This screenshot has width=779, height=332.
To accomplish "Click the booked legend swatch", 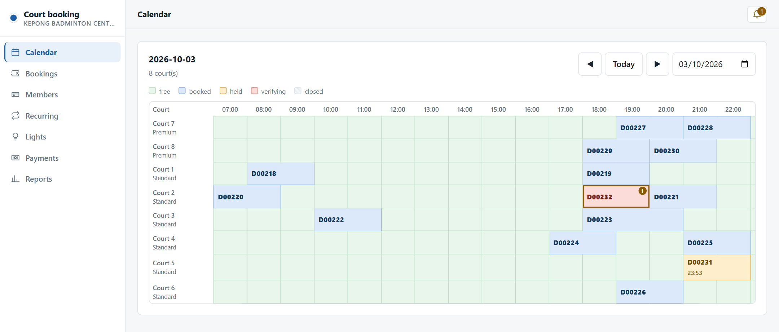I will pyautogui.click(x=182, y=91).
